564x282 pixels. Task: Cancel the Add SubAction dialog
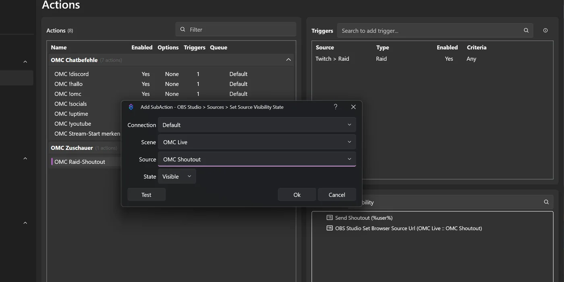click(337, 195)
